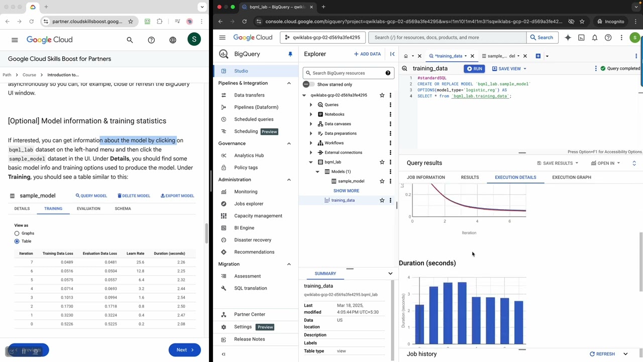Screen dimensions: 643x362
Task: Collapse the Explorer panel with the arrow icon
Action: click(x=392, y=54)
